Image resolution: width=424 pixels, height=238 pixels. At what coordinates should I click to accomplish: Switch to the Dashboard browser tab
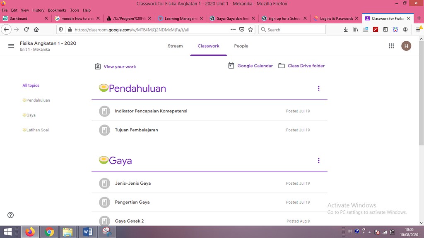click(25, 18)
